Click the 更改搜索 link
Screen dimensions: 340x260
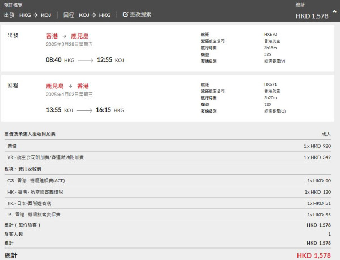tap(141, 15)
